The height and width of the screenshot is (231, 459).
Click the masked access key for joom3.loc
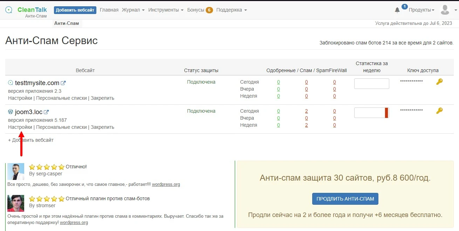pos(411,111)
